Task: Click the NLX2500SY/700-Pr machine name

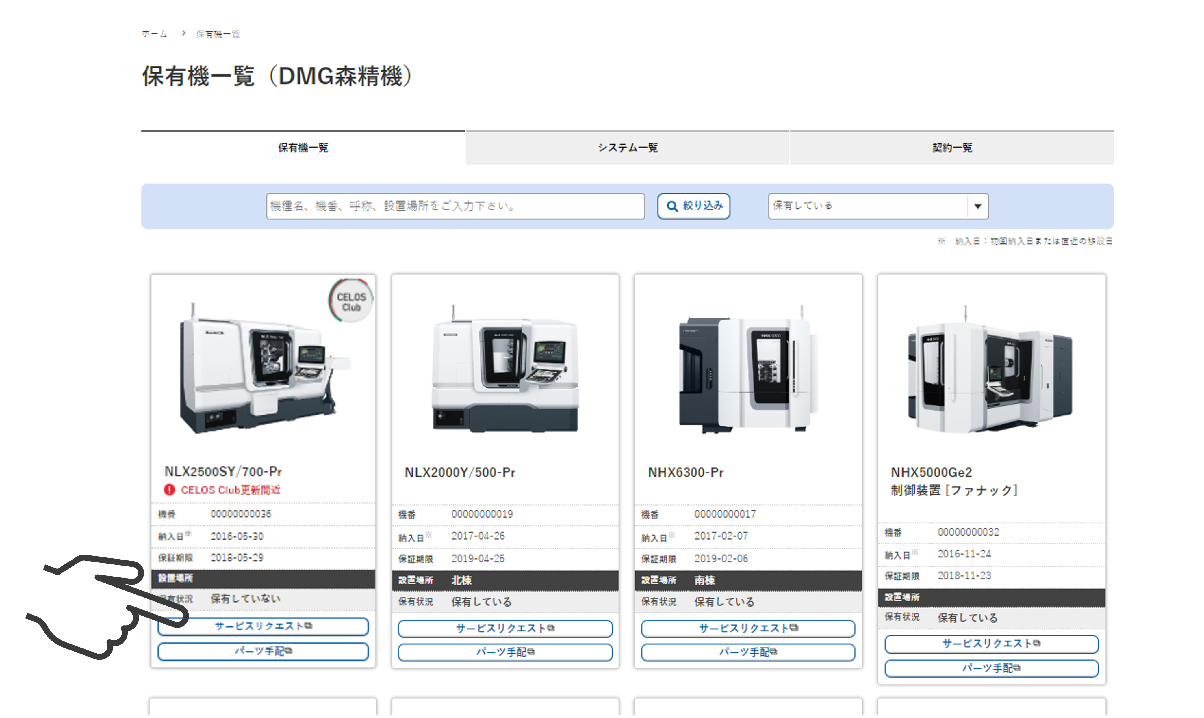Action: pyautogui.click(x=223, y=471)
